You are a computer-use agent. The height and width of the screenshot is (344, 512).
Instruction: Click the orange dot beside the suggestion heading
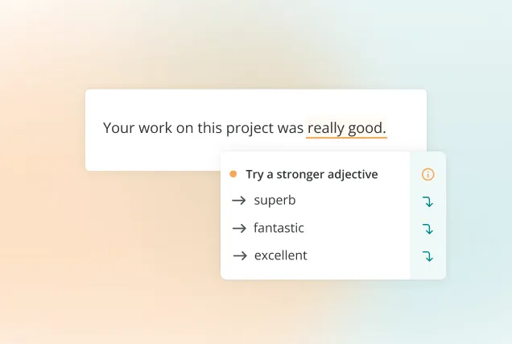tap(233, 174)
